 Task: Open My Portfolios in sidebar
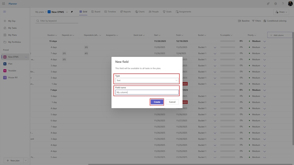[x=15, y=42]
